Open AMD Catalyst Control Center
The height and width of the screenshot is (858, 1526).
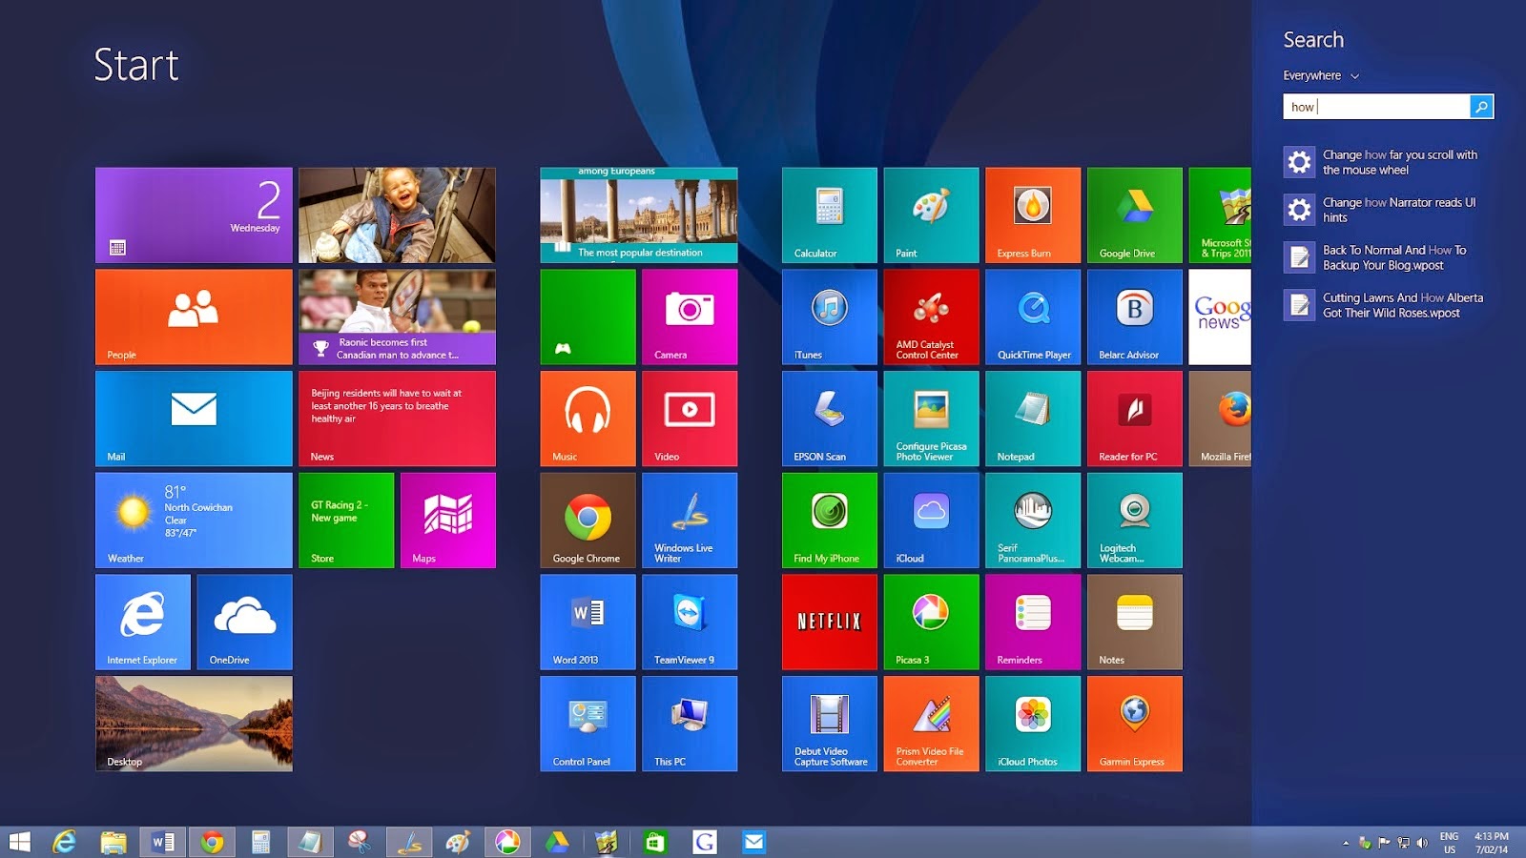930,317
